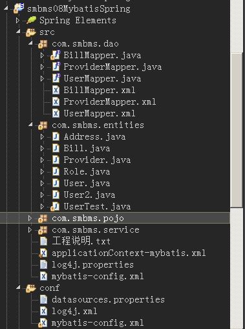Collapse the smbms08MybatisSpring project node
This screenshot has height=329, width=245.
point(6,8)
